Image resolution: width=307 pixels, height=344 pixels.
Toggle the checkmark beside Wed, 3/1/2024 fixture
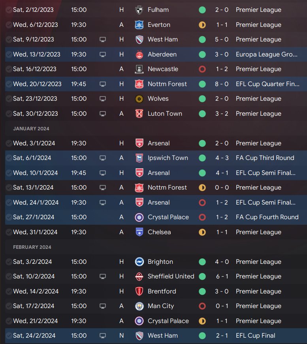pos(9,143)
